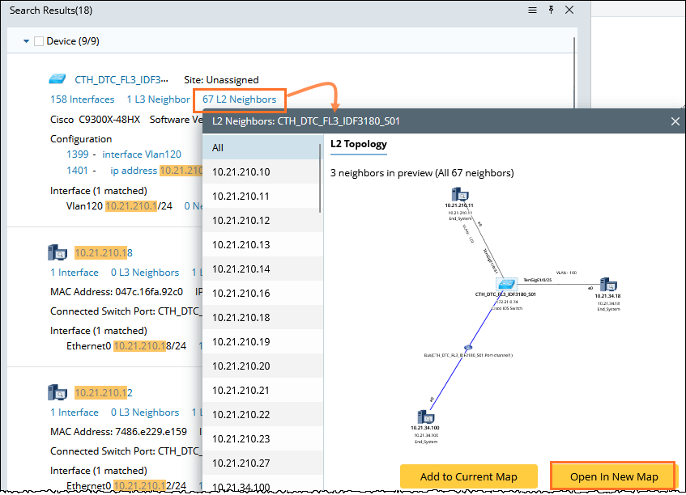
Task: Select the 10.21.34.18 end system node in topology
Action: [607, 285]
